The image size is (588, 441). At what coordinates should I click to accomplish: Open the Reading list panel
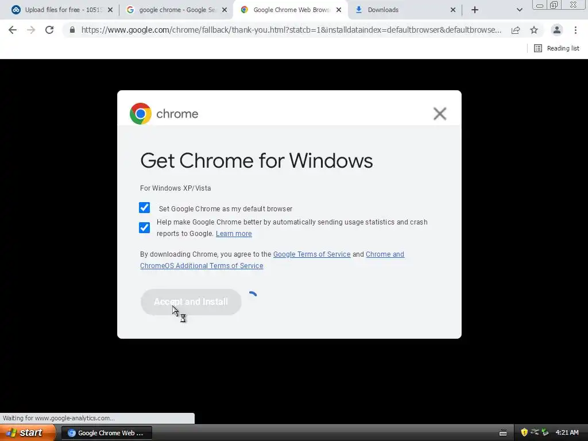tap(557, 48)
